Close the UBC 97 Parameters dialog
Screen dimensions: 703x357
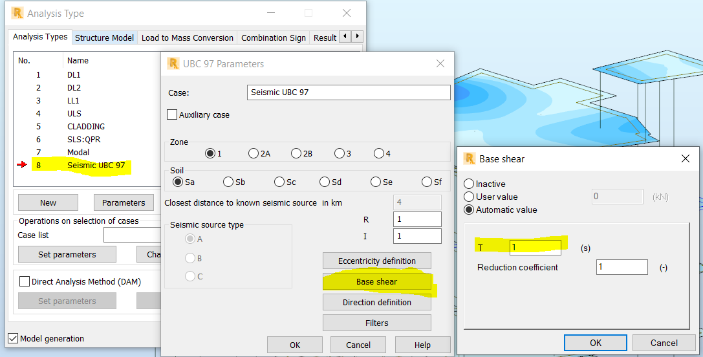pos(440,63)
